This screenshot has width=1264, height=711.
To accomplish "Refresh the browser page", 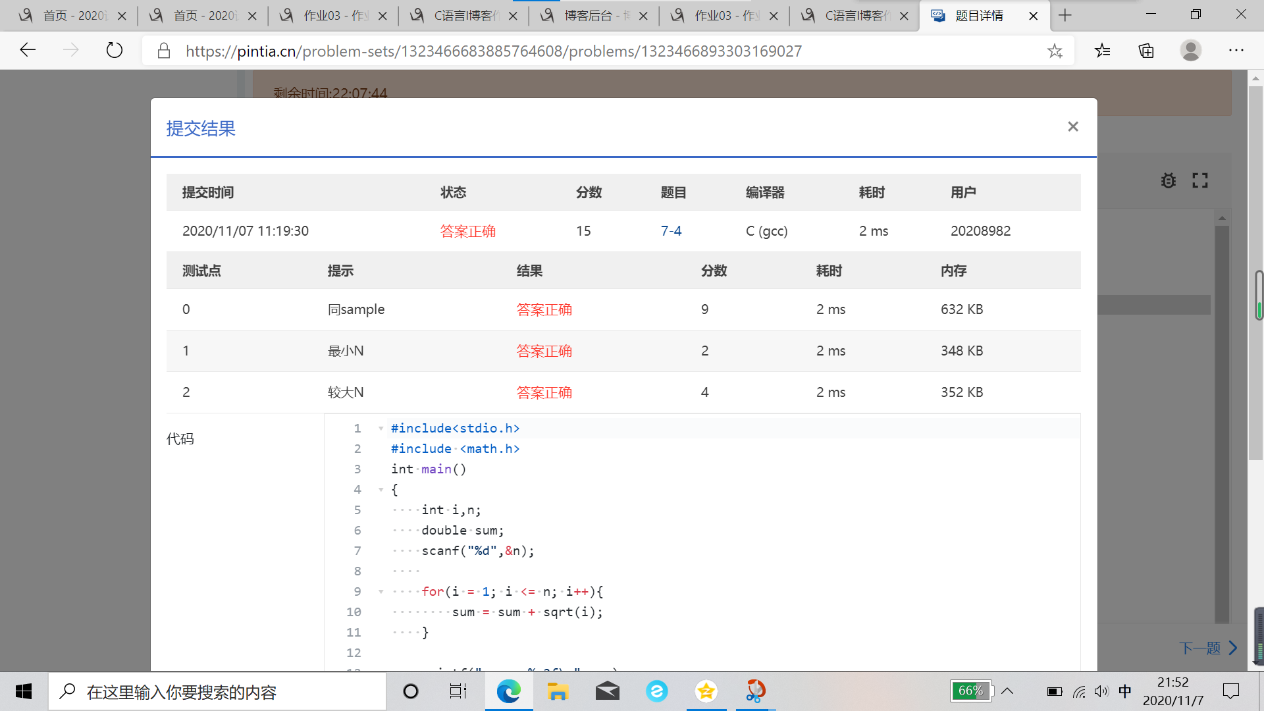I will tap(114, 50).
